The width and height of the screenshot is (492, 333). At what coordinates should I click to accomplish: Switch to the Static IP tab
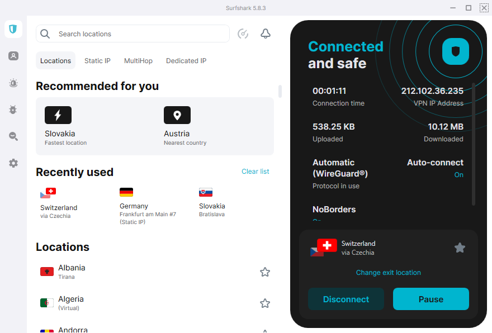(x=97, y=61)
